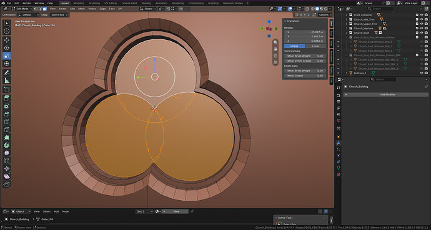Open Orientation Default dropdown

pos(28,15)
